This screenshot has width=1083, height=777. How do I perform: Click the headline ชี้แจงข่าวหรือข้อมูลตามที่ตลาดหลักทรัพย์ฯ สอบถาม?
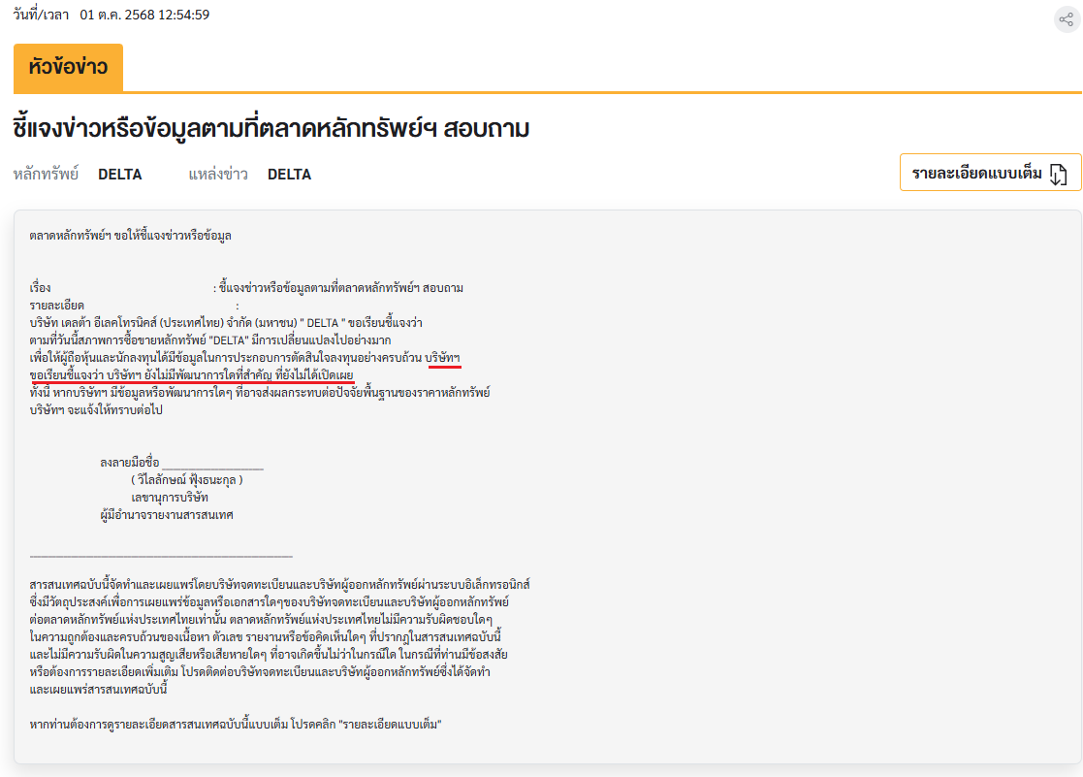click(x=271, y=129)
